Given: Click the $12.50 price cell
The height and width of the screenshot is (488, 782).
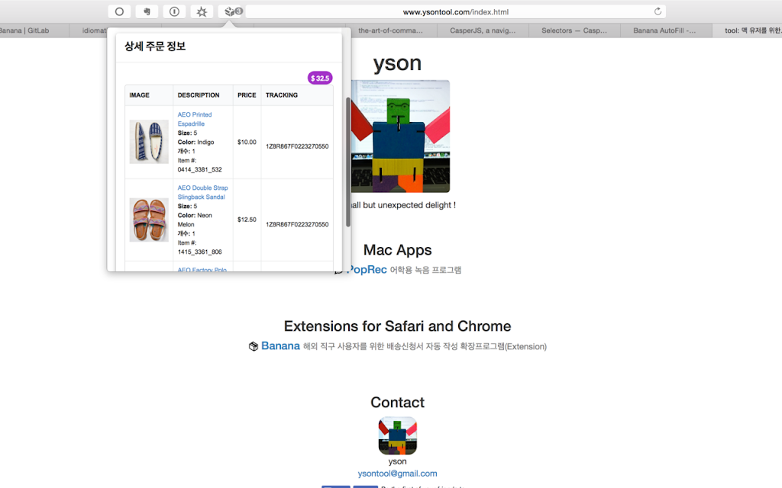Looking at the screenshot, I should (x=247, y=220).
